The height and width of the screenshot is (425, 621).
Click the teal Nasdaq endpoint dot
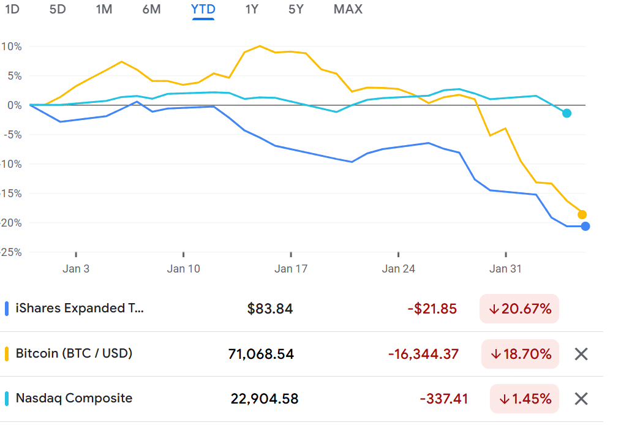pyautogui.click(x=566, y=113)
